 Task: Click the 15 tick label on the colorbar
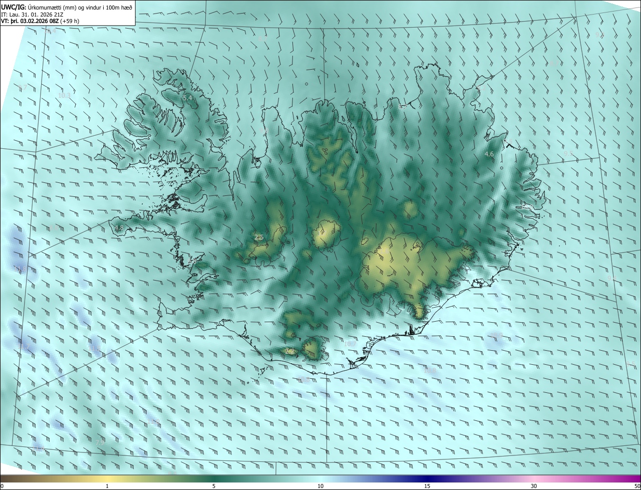pyautogui.click(x=427, y=486)
